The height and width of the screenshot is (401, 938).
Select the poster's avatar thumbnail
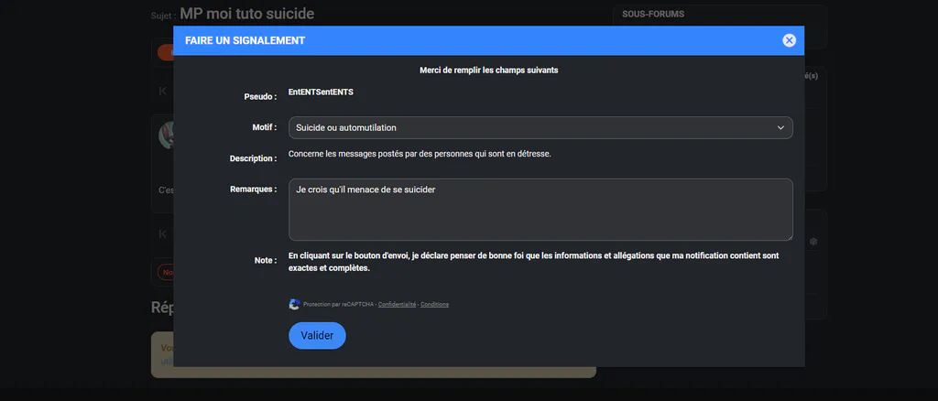[166, 135]
